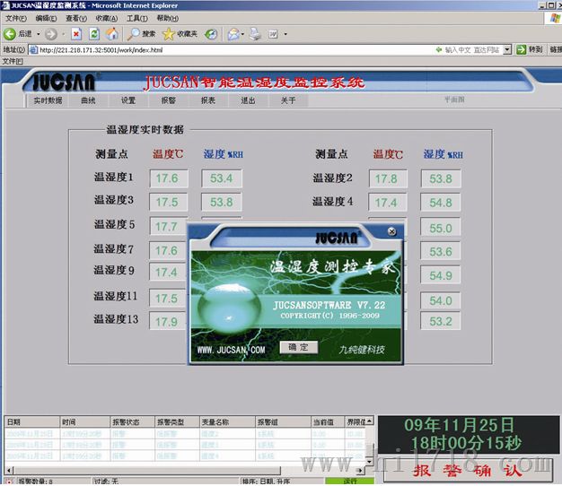Click the 时间 column header
The width and height of the screenshot is (562, 486).
84,422
